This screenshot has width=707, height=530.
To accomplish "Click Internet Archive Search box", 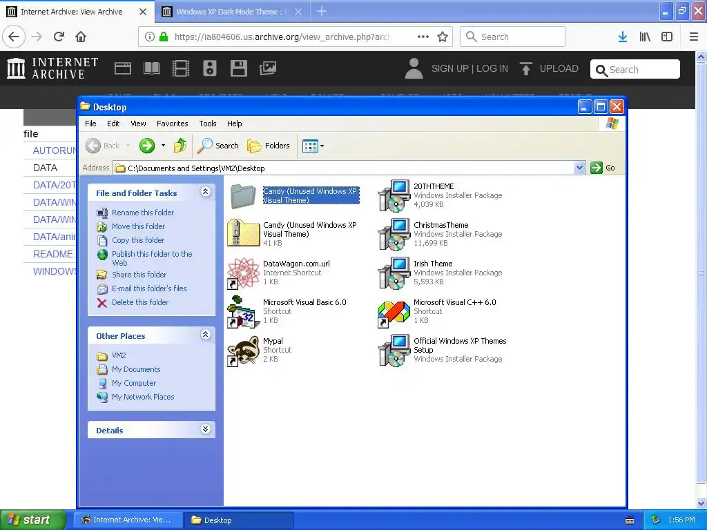I will 635,70.
